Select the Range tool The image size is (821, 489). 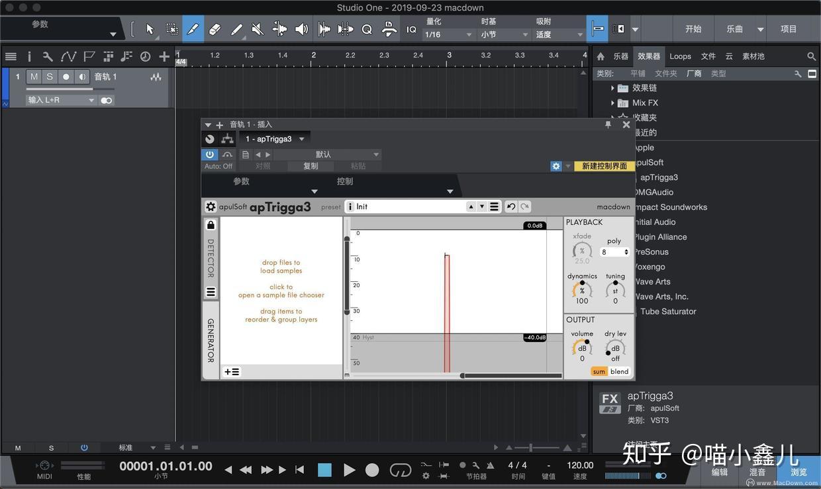pyautogui.click(x=171, y=29)
